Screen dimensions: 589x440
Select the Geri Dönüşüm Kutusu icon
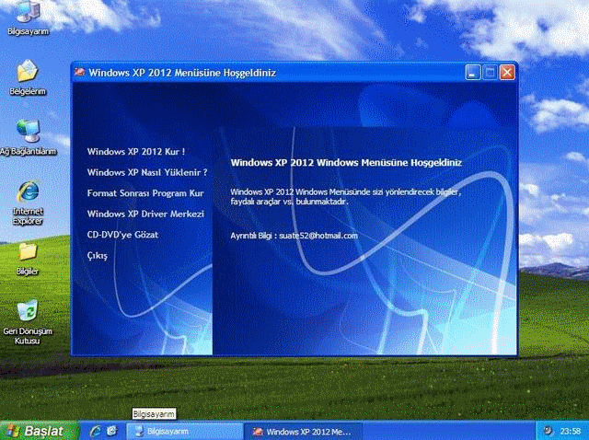pos(27,322)
